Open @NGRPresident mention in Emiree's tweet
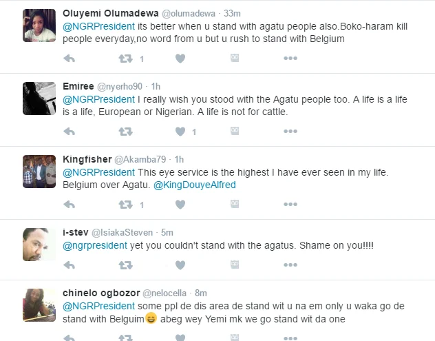This screenshot has height=341, width=435. coord(98,99)
